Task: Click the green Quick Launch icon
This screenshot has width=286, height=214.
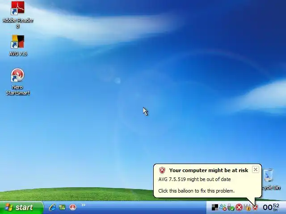Action: coord(62,207)
